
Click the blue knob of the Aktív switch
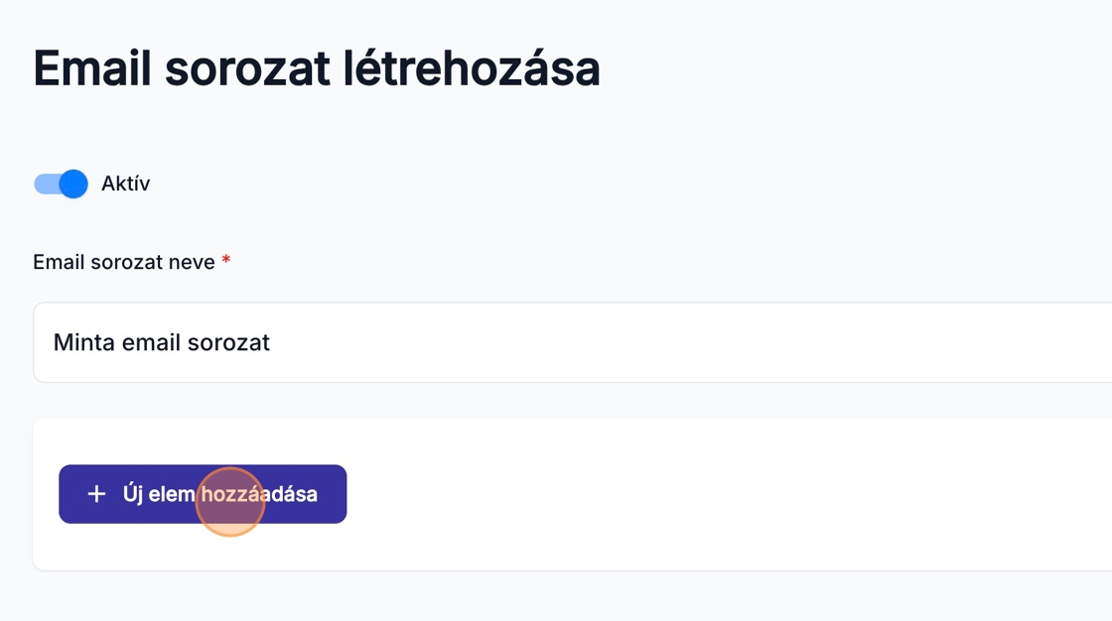[x=73, y=184]
